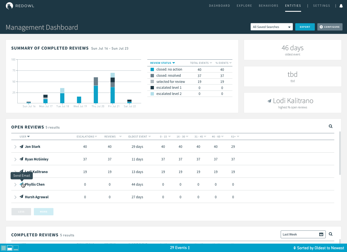Load more results with the More button
Viewport: 347px width, 252px height.
point(43,212)
